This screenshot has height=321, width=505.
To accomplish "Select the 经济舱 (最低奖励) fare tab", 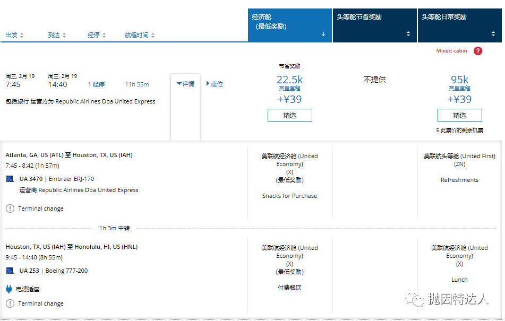I will coord(289,25).
